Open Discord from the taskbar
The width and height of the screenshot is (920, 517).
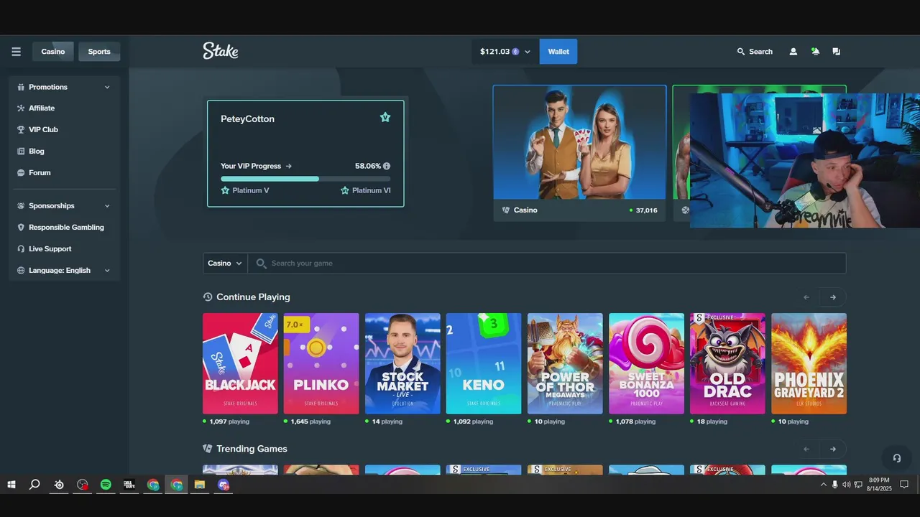[x=224, y=485]
